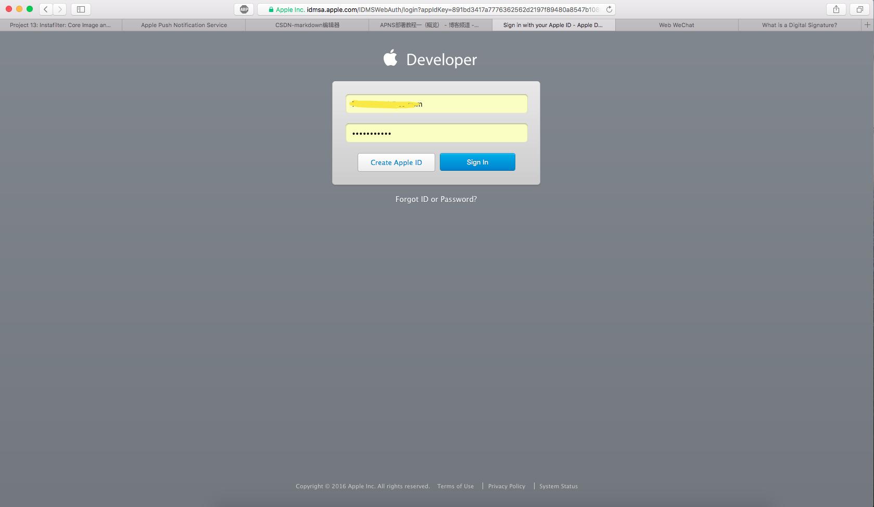Open What is a Digital Signature? tab
Screen dimensions: 874x507
tap(800, 25)
